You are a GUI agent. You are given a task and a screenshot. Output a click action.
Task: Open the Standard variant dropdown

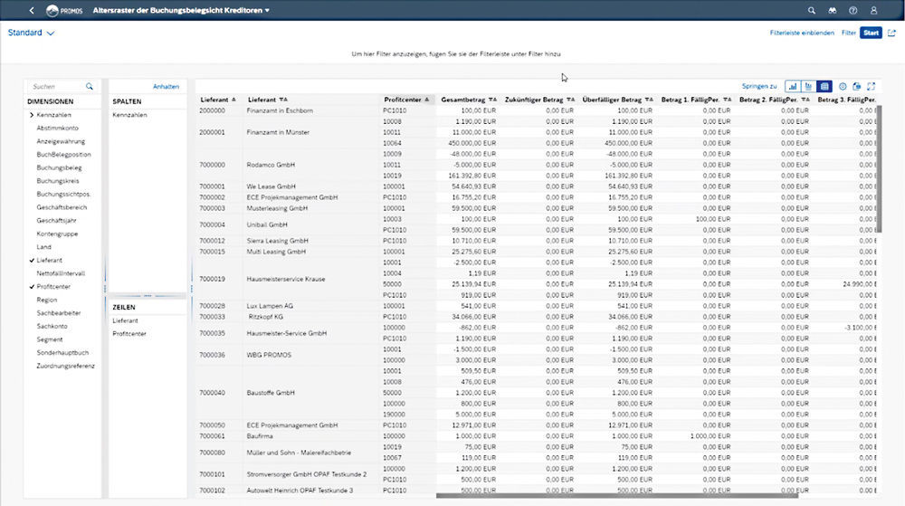point(32,33)
